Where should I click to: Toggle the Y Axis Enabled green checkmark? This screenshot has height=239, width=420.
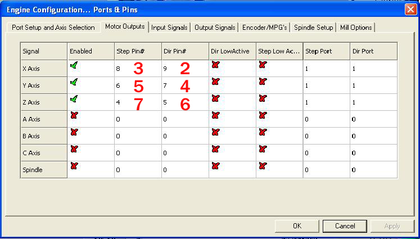pos(74,83)
